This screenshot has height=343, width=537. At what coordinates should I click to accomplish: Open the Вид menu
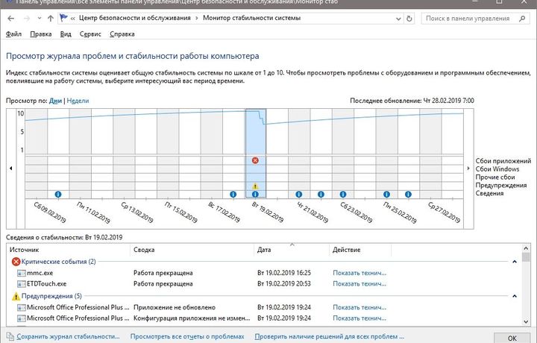(66, 34)
